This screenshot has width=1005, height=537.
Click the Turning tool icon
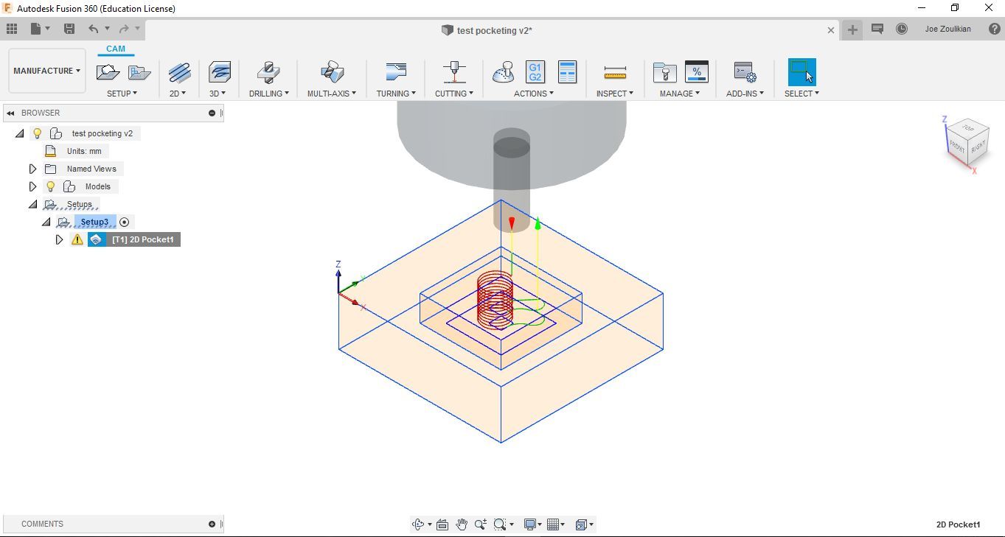(396, 72)
